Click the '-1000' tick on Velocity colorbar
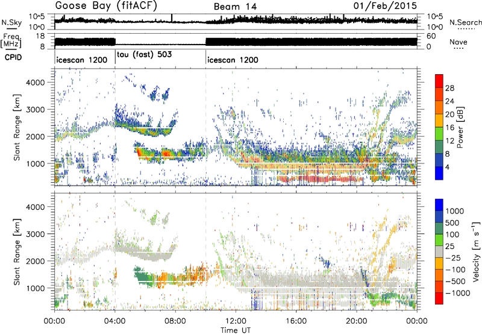 point(458,293)
